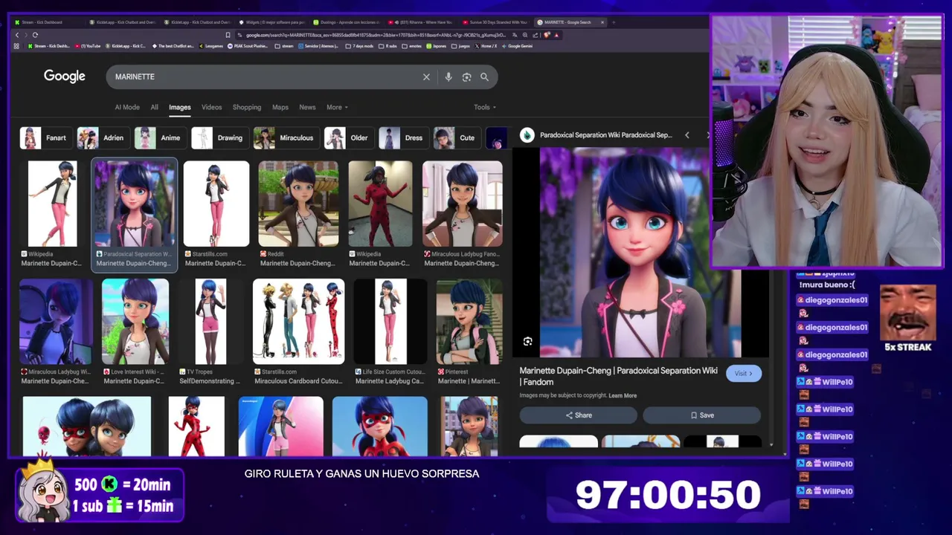Show previous image in preview panel

686,135
